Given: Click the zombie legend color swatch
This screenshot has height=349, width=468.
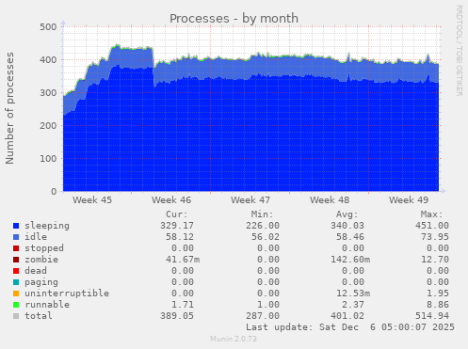Looking at the screenshot, I should pos(16,260).
